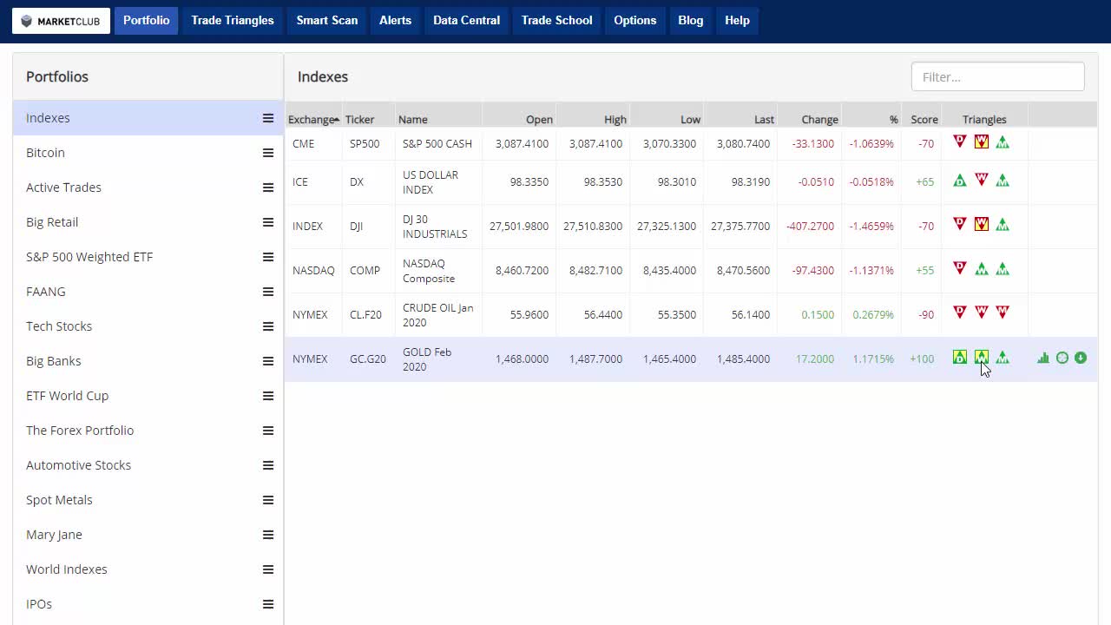Open Trade School in the navigation
The width and height of the screenshot is (1111, 625).
point(556,21)
